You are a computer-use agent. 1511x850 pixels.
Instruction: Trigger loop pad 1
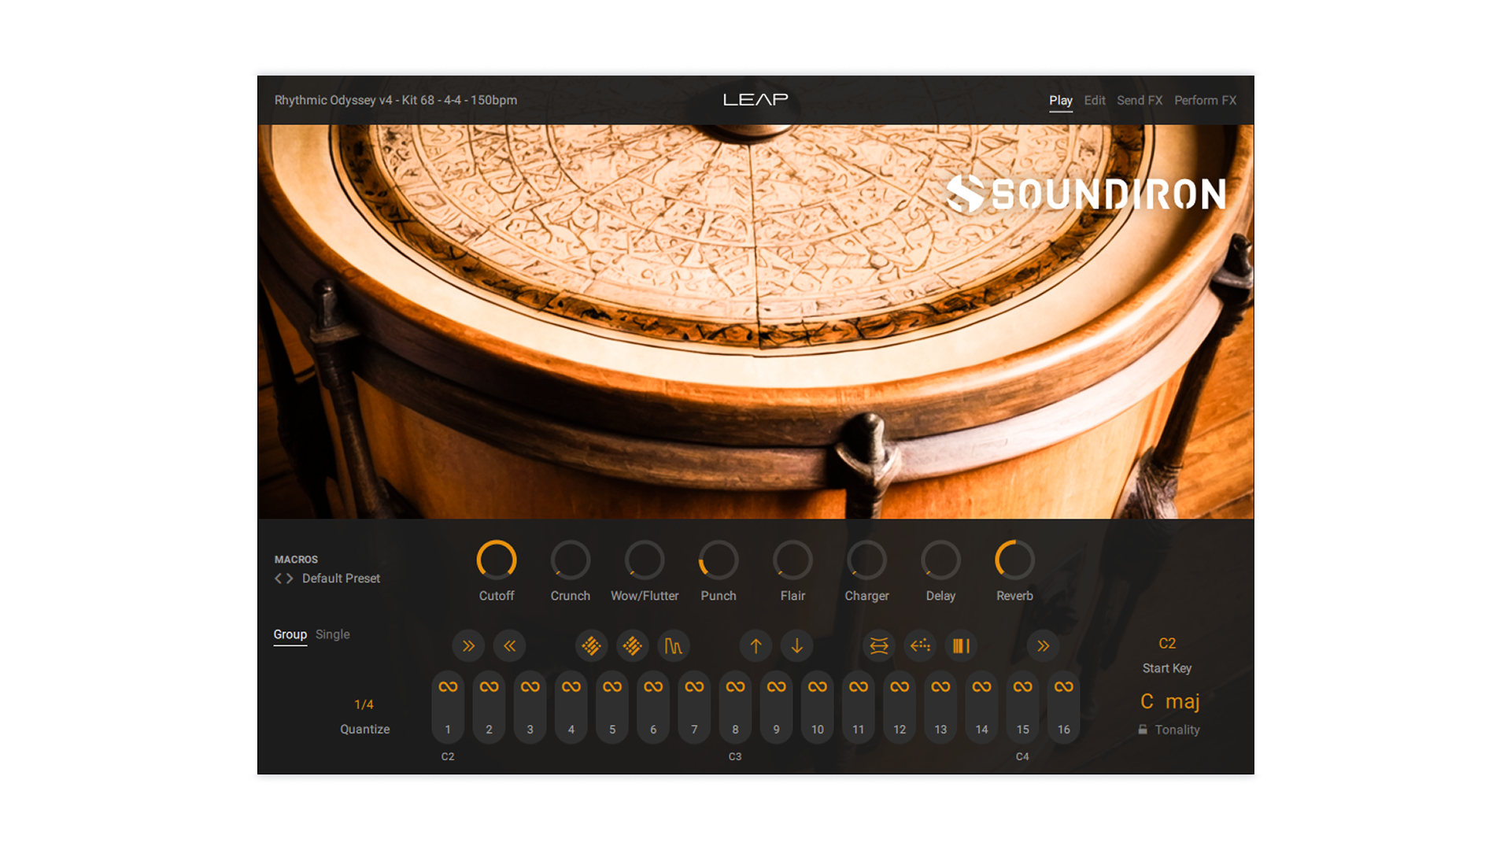click(x=448, y=708)
